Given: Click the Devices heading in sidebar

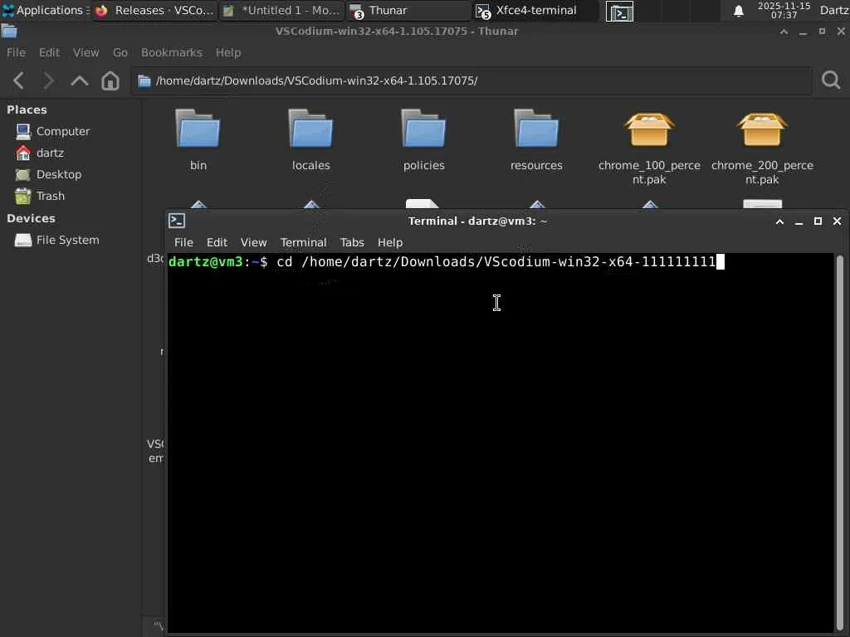Looking at the screenshot, I should tap(31, 219).
